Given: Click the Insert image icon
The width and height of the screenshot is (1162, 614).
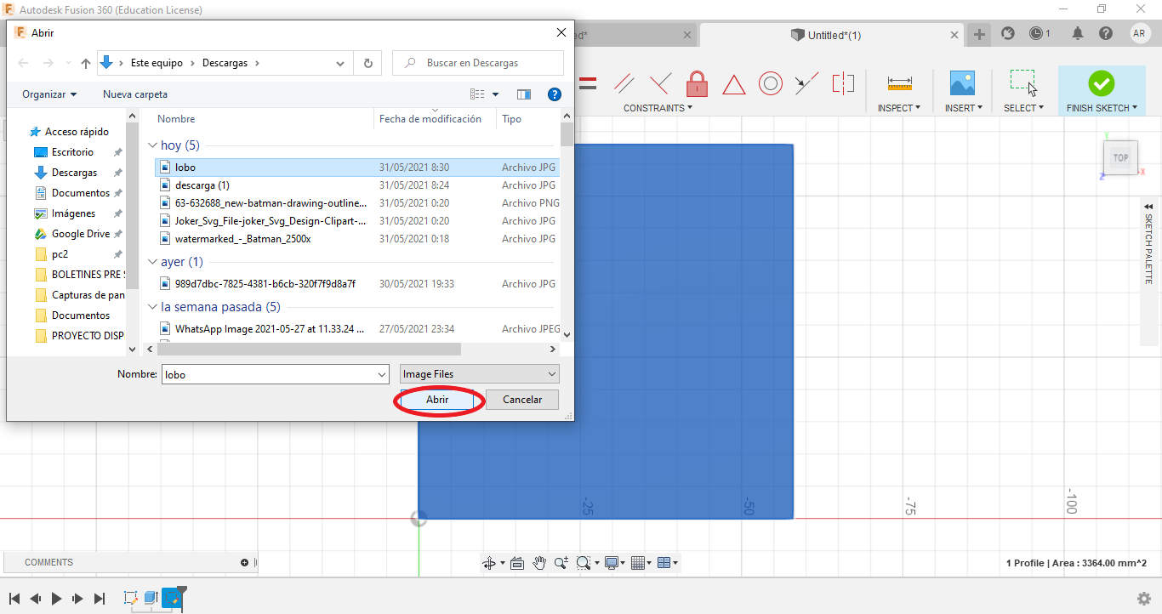Looking at the screenshot, I should pyautogui.click(x=962, y=83).
